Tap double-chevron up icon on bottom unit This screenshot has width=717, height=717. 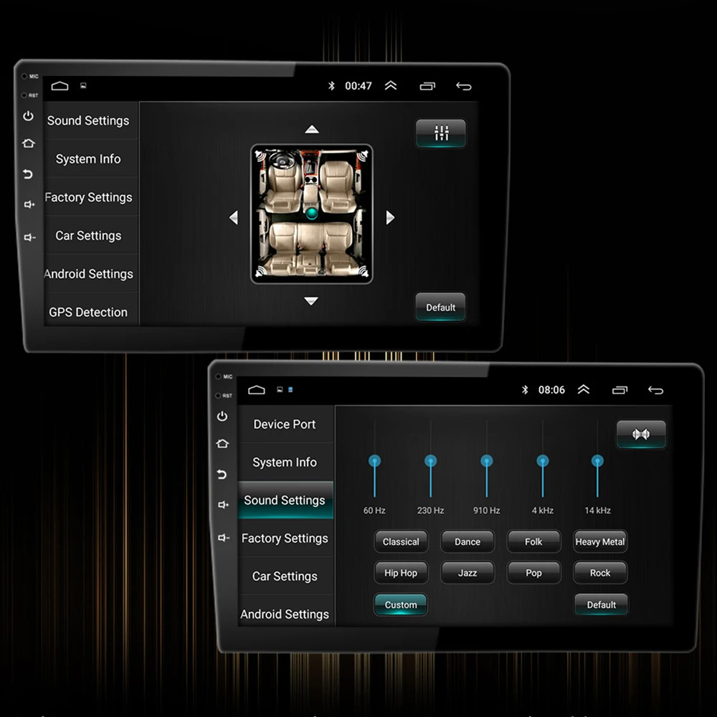click(584, 389)
